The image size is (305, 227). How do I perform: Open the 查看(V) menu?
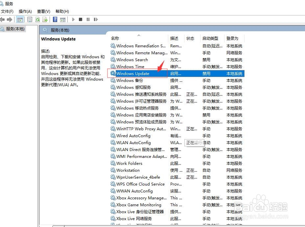[x=43, y=11]
